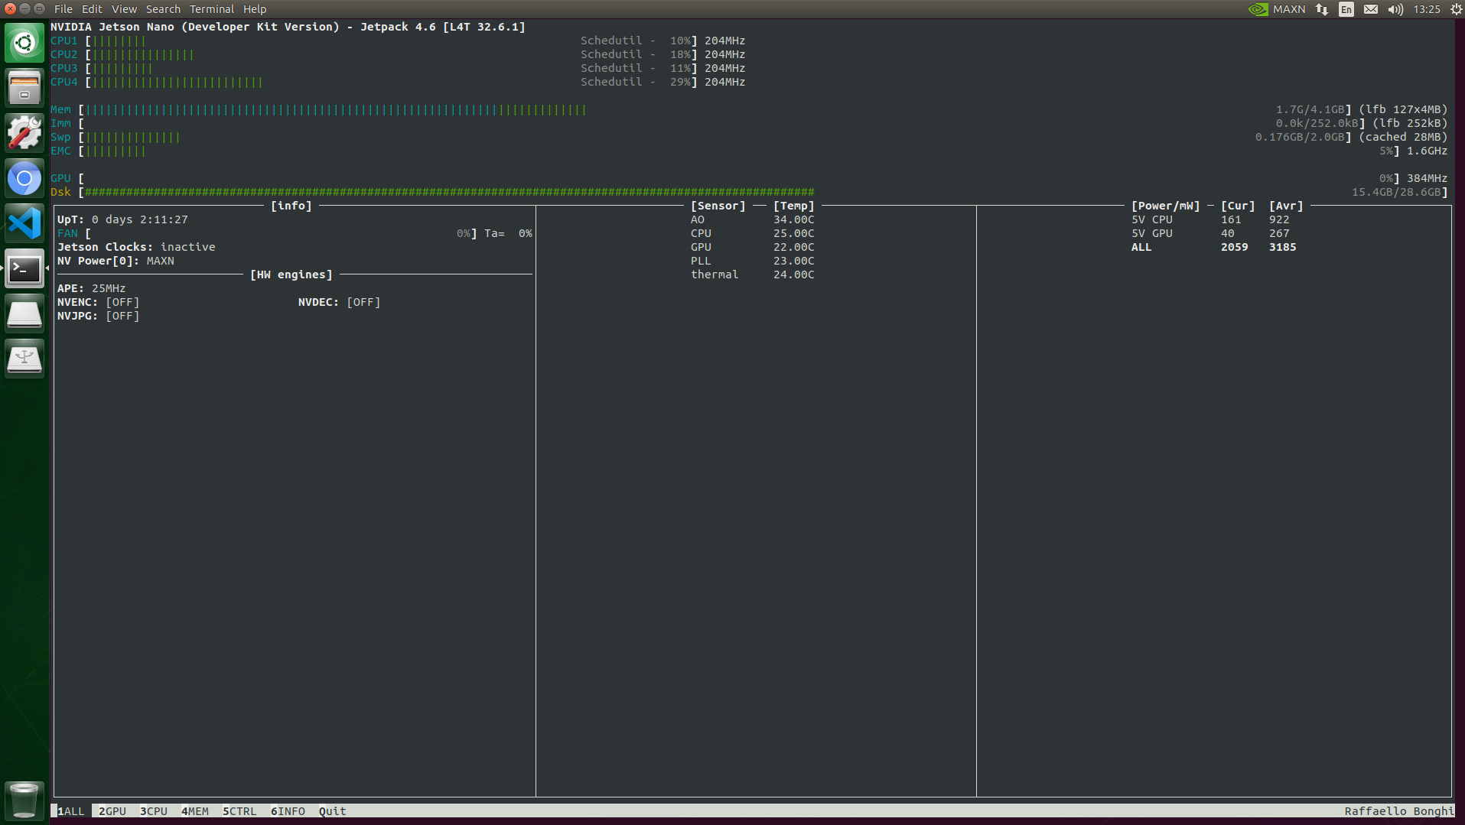Click the FAN speed bar
The image size is (1465, 825).
click(282, 233)
